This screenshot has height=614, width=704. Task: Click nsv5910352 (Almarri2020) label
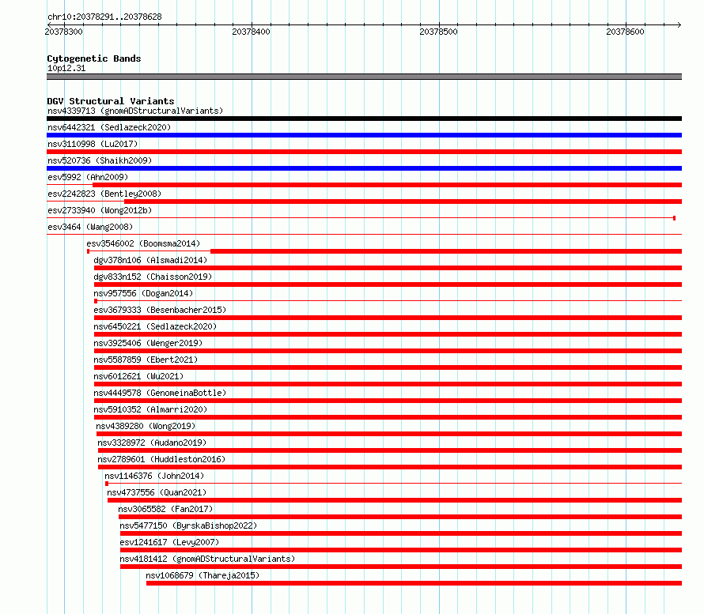(x=150, y=409)
